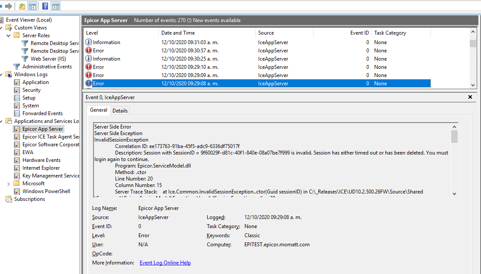This screenshot has width=481, height=274.
Task: Click the Forward arrow toolbar icon
Action: tap(9, 6)
